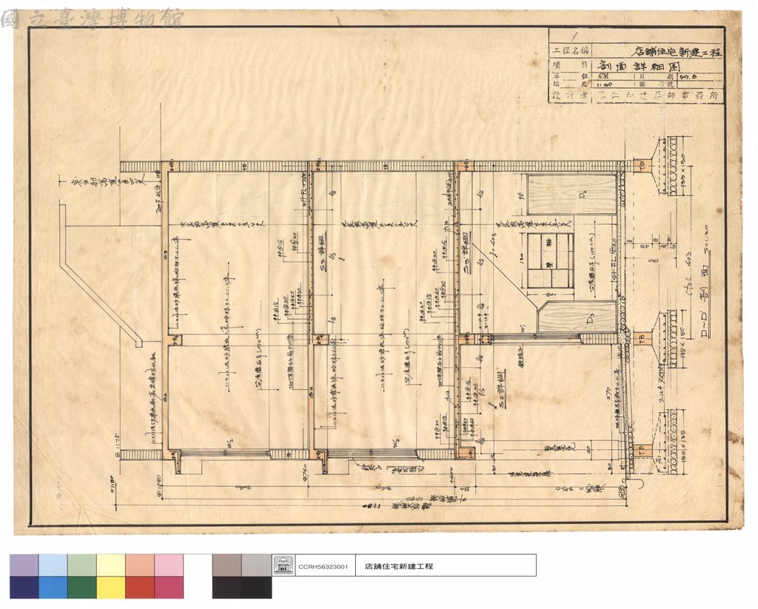Pick the dark swatch below the taupe swatch
The width and height of the screenshot is (758, 609).
[x=227, y=588]
